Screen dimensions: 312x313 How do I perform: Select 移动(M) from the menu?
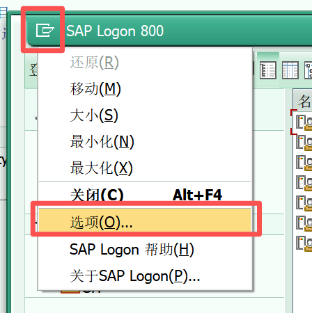click(145, 89)
